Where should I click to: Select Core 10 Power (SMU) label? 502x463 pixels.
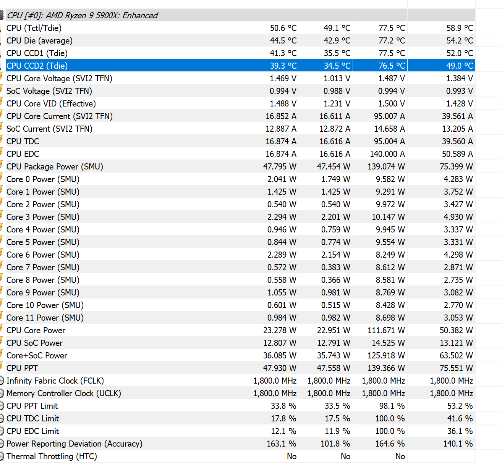click(45, 305)
